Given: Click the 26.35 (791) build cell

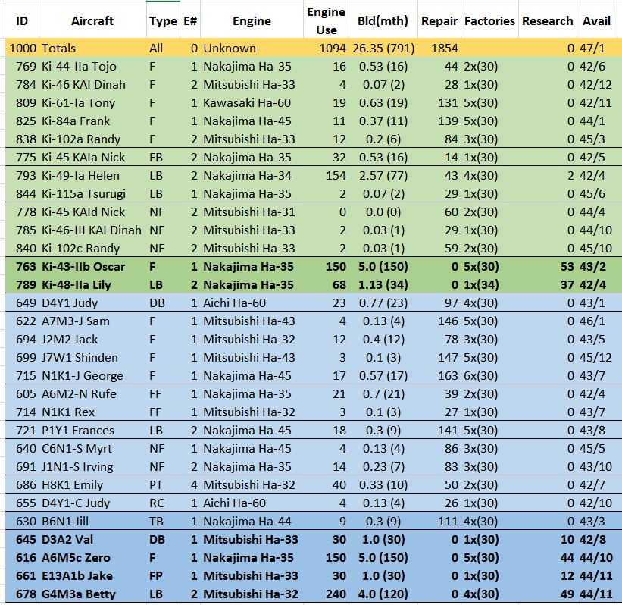Looking at the screenshot, I should point(383,48).
